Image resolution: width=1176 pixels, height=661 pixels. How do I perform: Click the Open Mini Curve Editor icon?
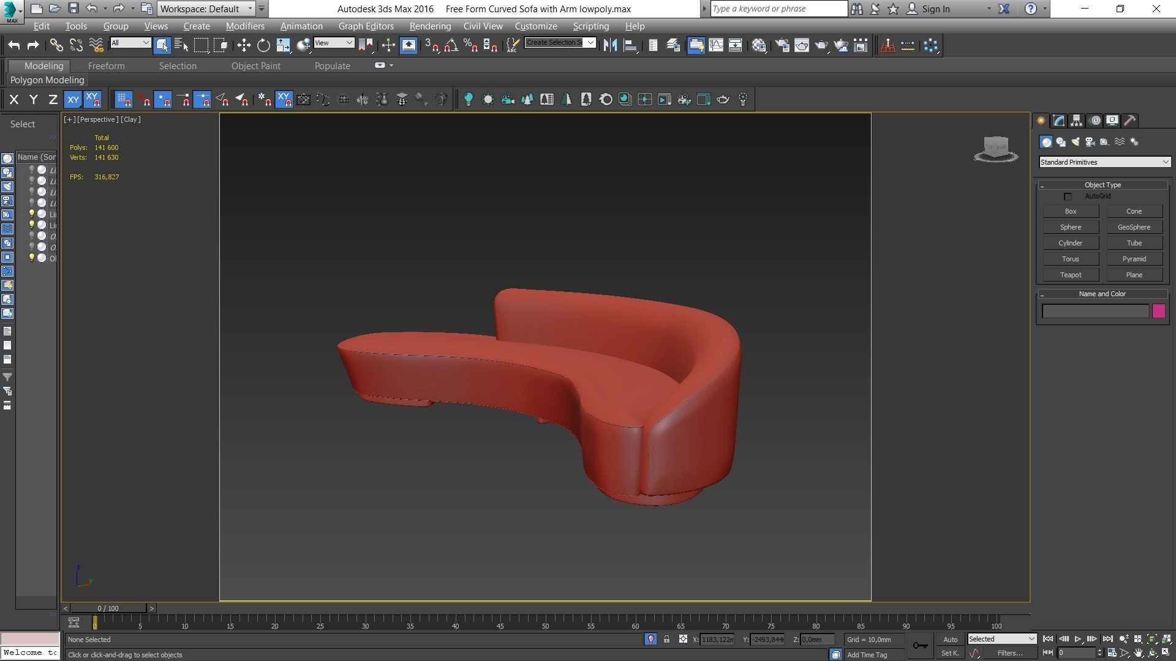73,623
